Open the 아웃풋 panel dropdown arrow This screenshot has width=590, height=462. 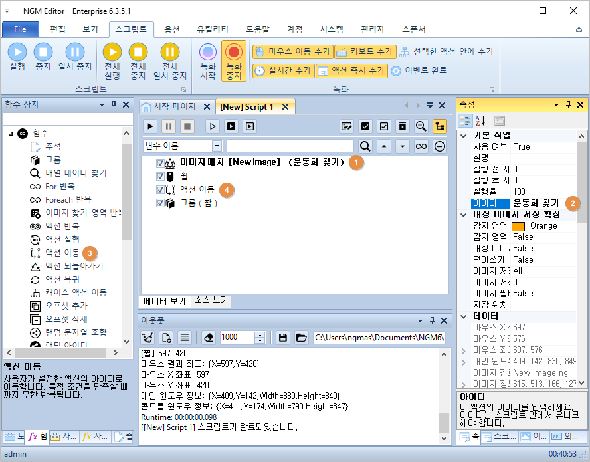(x=420, y=321)
